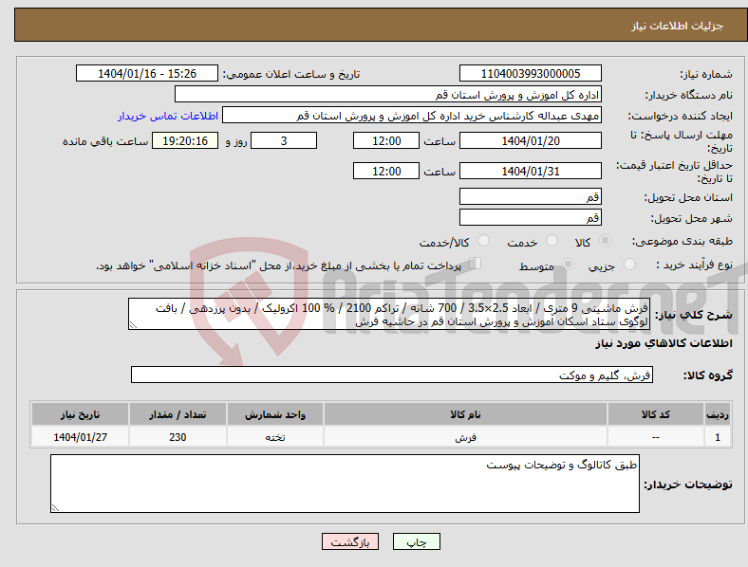Click the delivery province field قم
This screenshot has width=748, height=567.
[x=530, y=196]
